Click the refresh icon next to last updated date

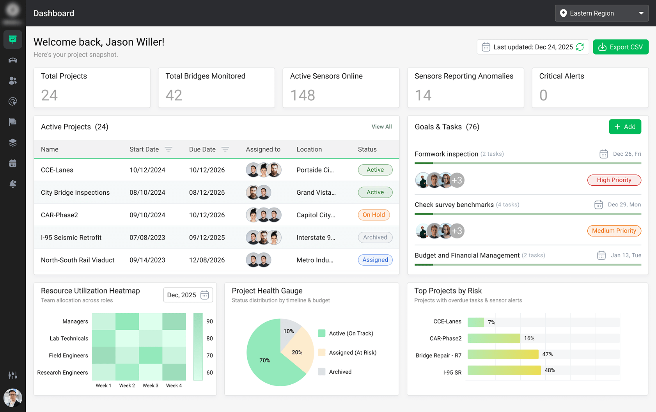[580, 47]
